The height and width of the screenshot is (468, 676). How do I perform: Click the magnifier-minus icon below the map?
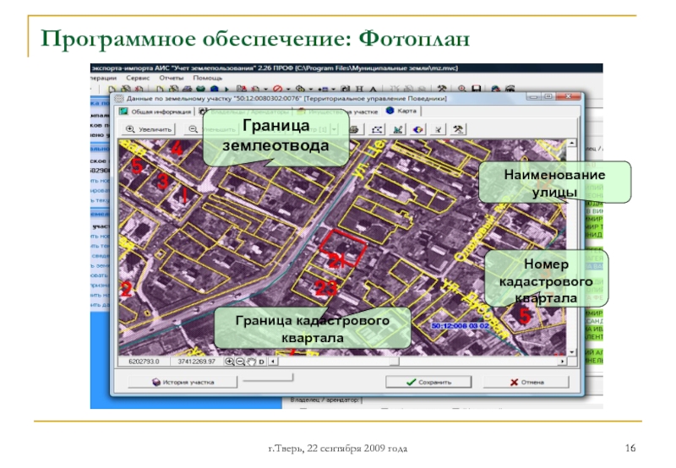pos(239,362)
